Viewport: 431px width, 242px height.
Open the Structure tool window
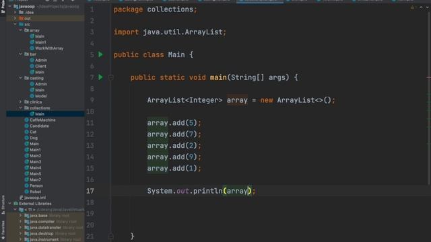pyautogui.click(x=3, y=204)
